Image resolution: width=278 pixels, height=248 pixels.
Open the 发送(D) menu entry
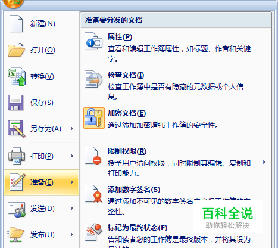pyautogui.click(x=41, y=209)
